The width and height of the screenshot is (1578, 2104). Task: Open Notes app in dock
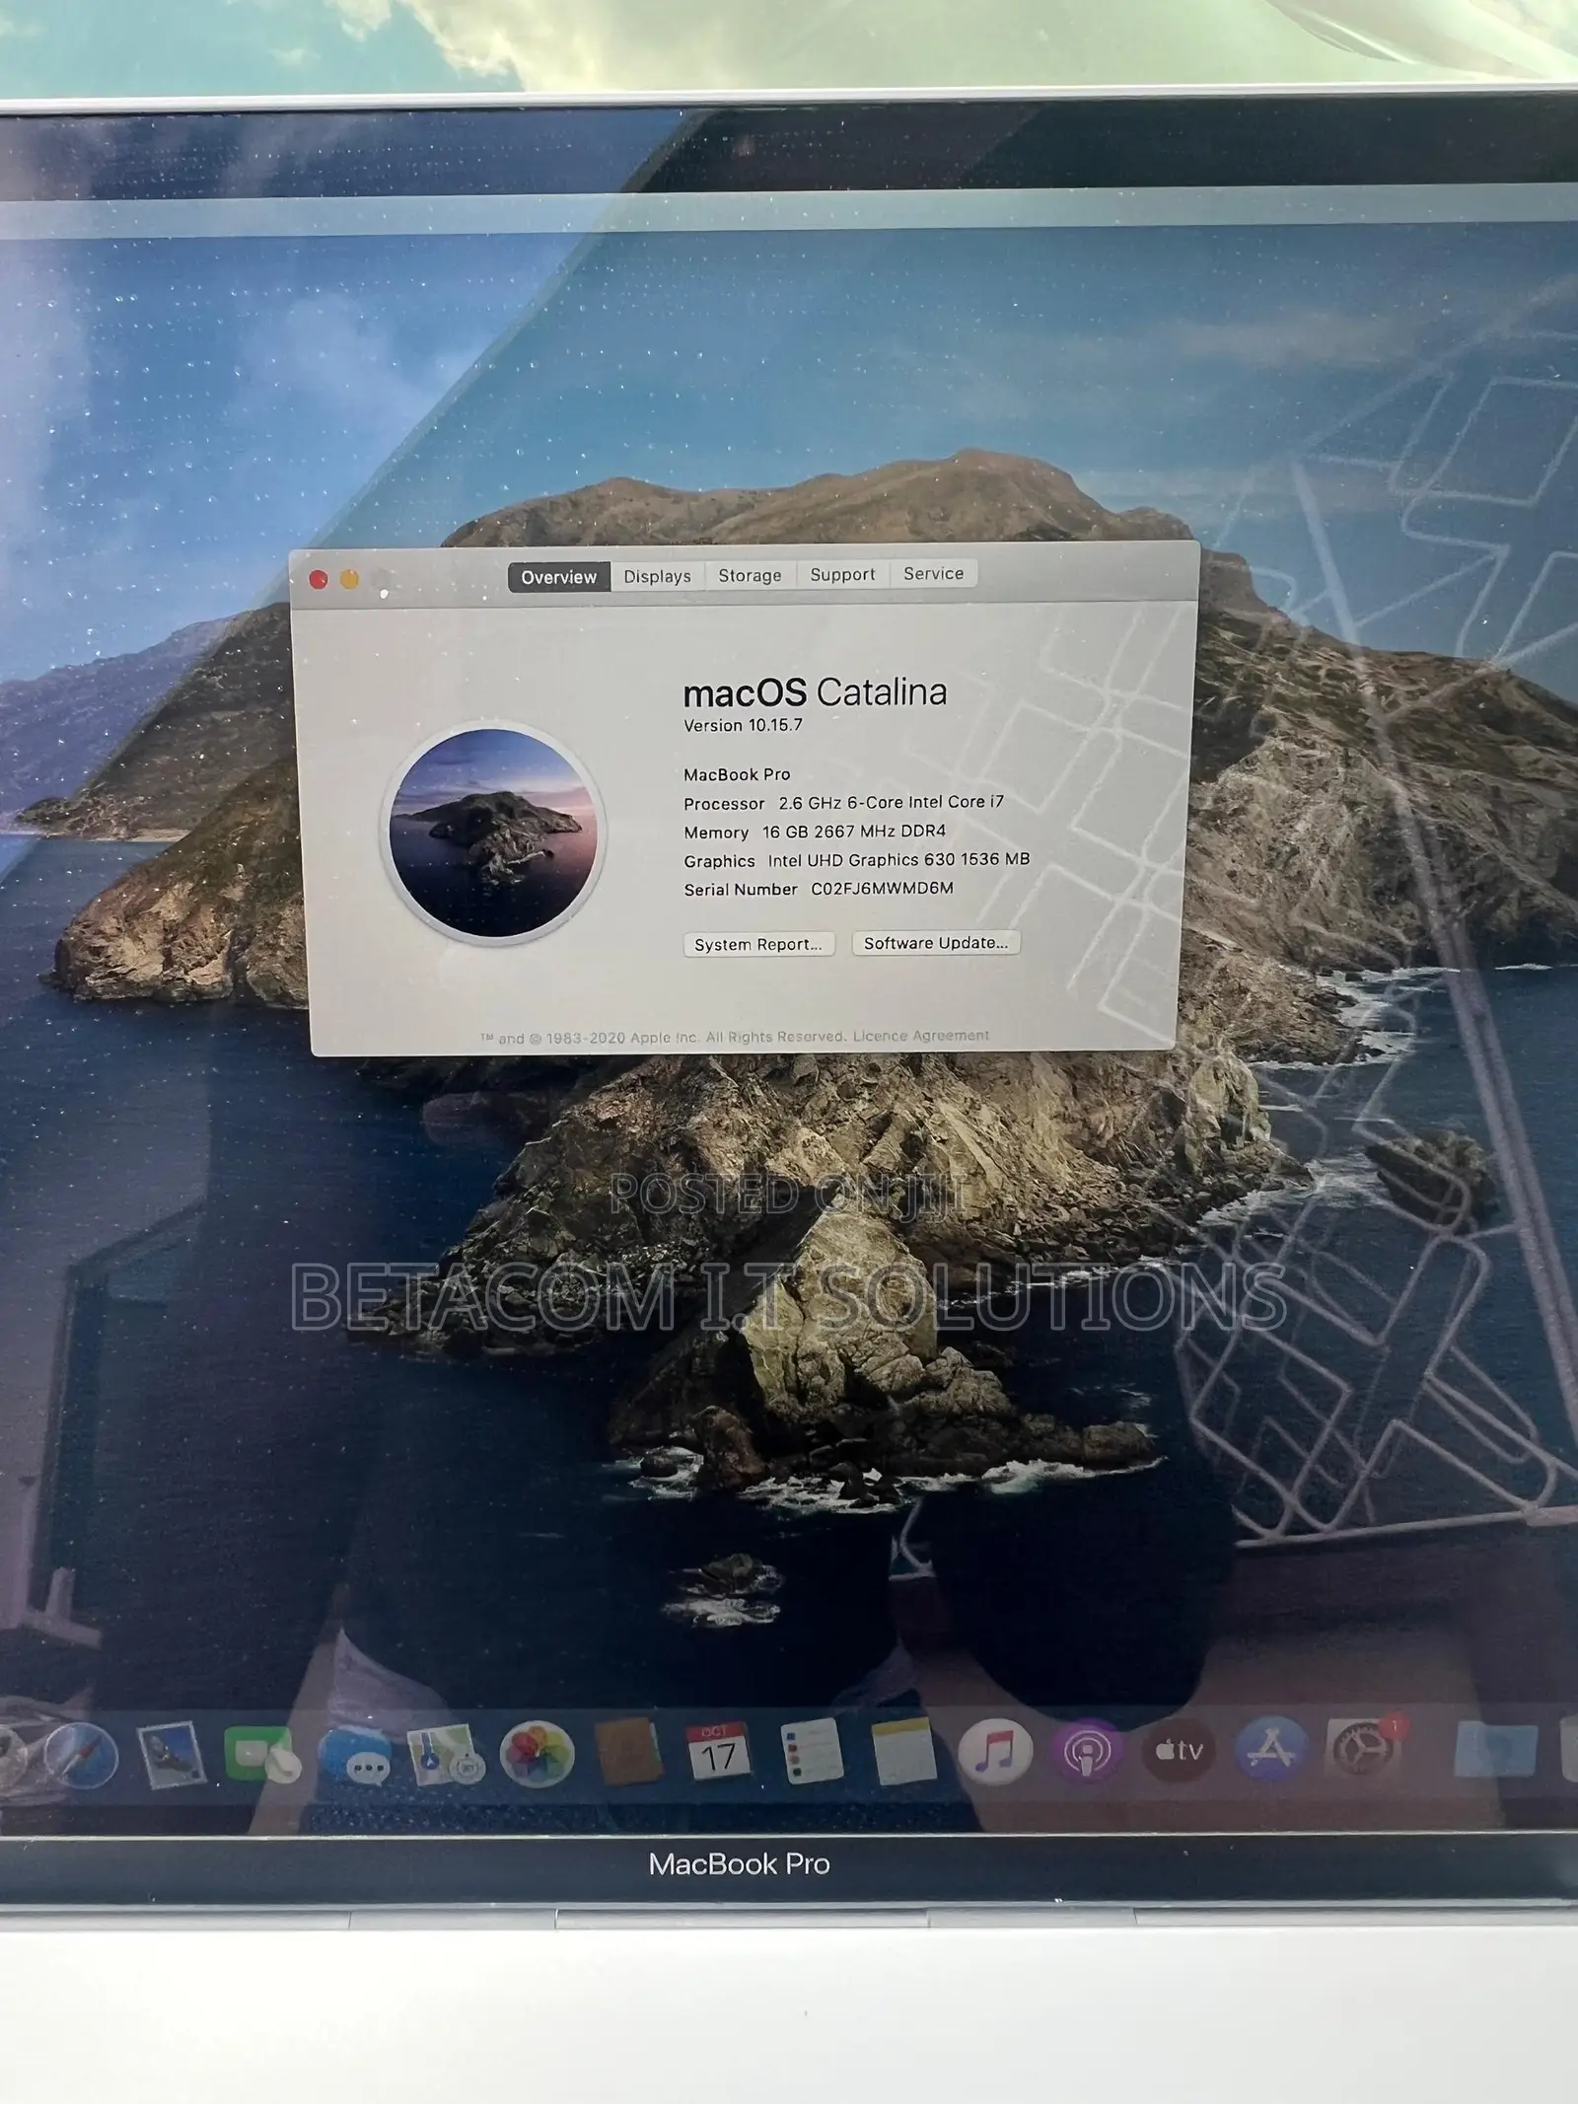tap(903, 1751)
